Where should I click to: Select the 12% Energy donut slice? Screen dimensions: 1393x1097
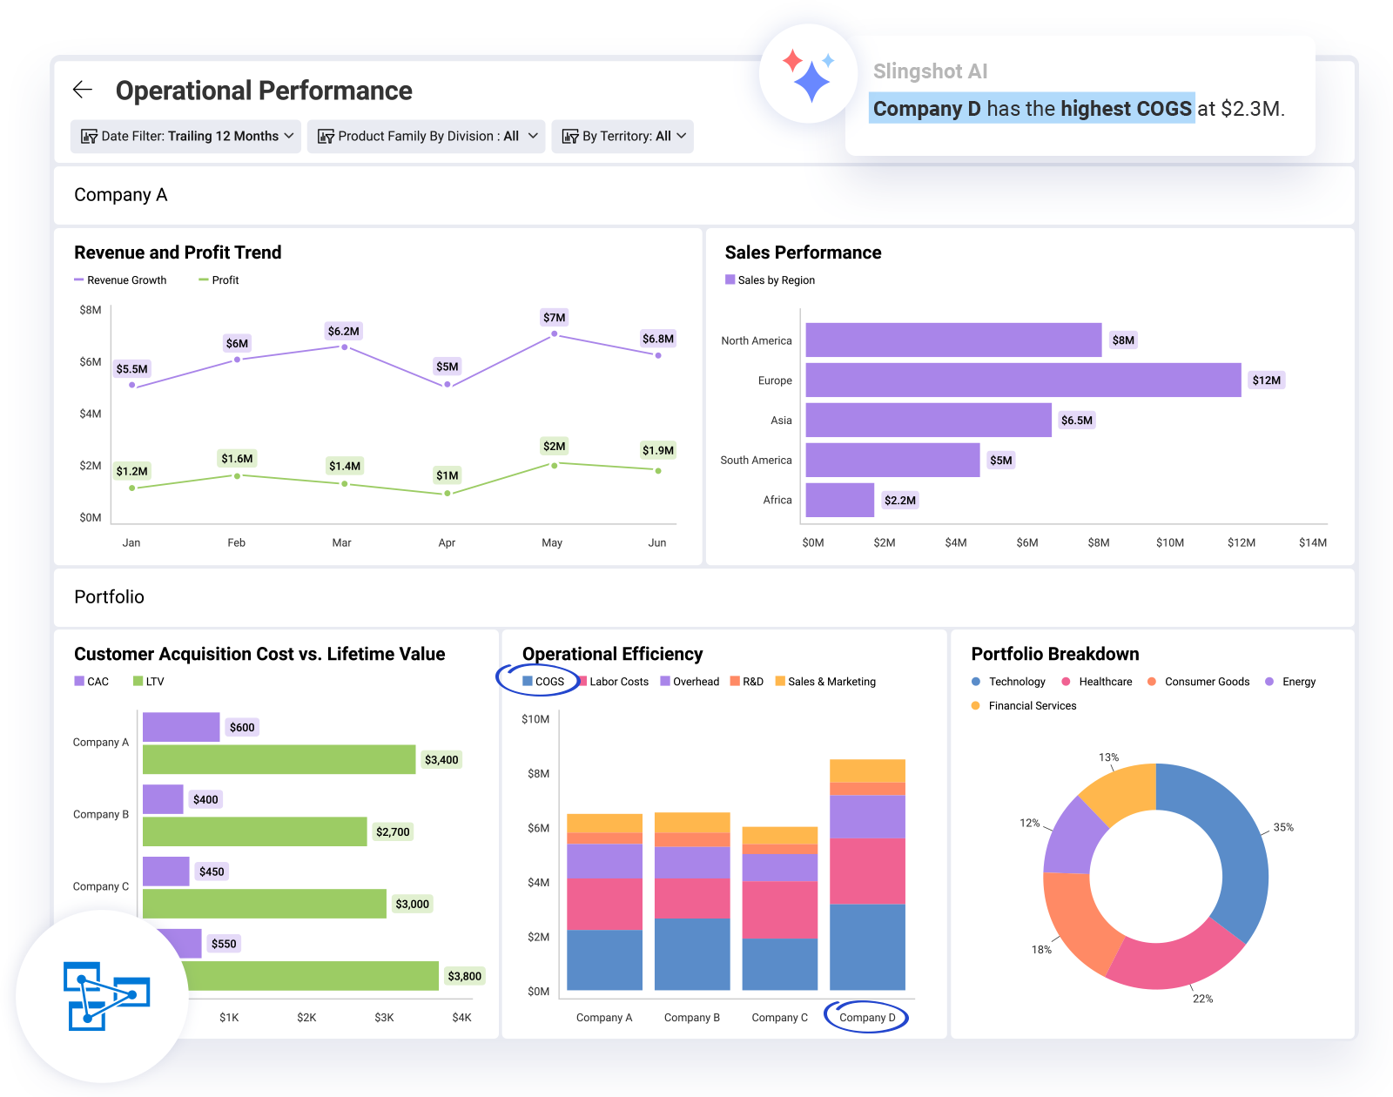1073,838
